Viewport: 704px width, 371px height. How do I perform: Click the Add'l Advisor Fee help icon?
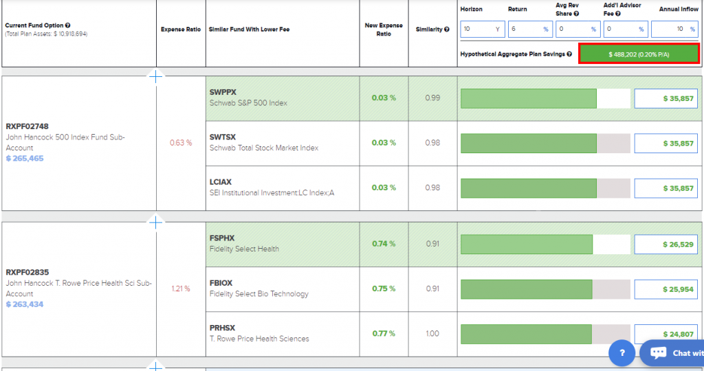(x=618, y=14)
